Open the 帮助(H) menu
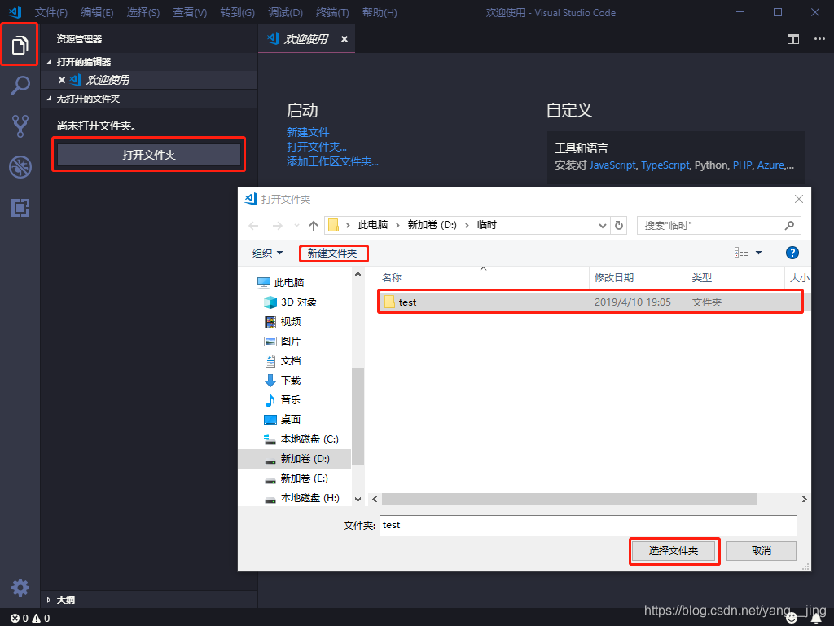834x626 pixels. tap(380, 12)
